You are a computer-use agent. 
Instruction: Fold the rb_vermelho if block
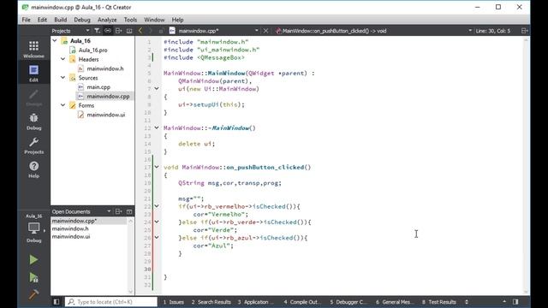(157, 206)
